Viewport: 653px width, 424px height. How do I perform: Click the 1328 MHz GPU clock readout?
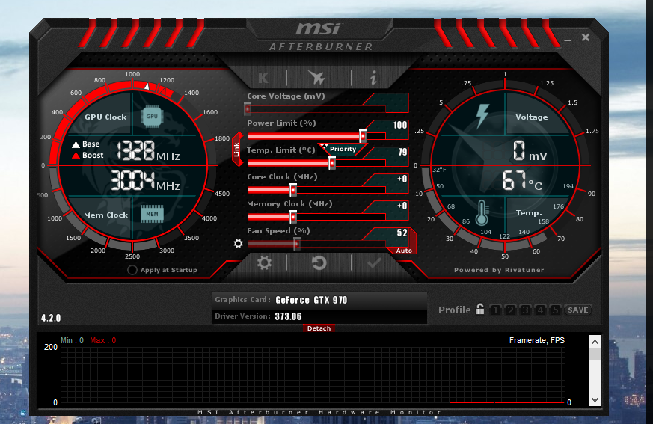click(x=148, y=151)
